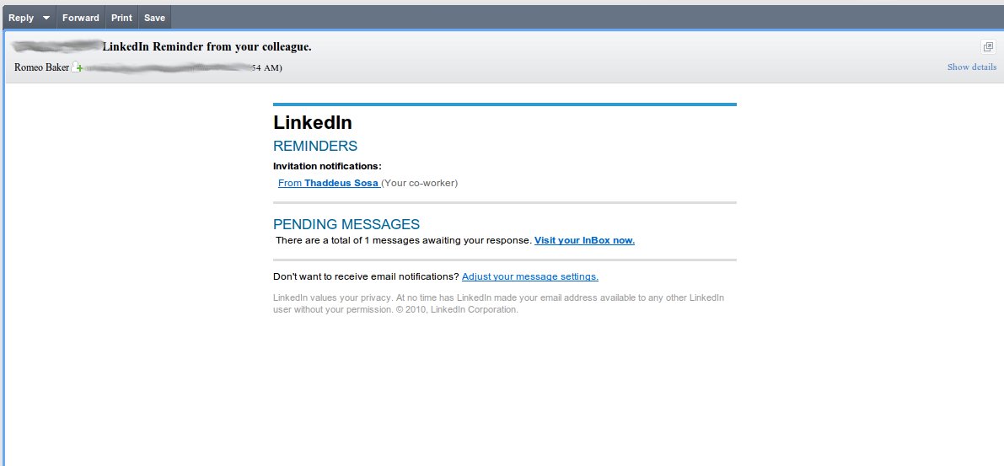Click the Invitation notifications label

(327, 166)
